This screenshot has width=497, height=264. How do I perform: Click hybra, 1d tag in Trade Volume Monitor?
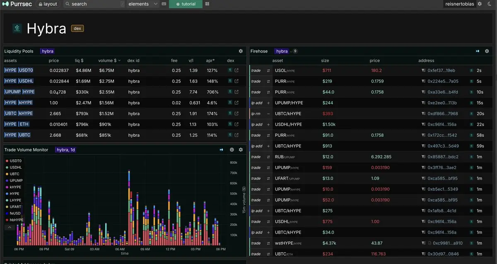66,150
